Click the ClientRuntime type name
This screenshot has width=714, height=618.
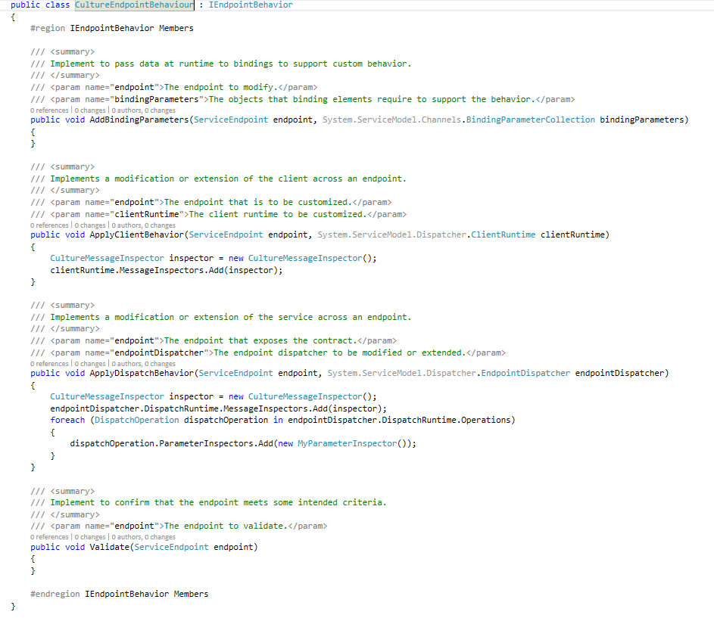(x=504, y=234)
